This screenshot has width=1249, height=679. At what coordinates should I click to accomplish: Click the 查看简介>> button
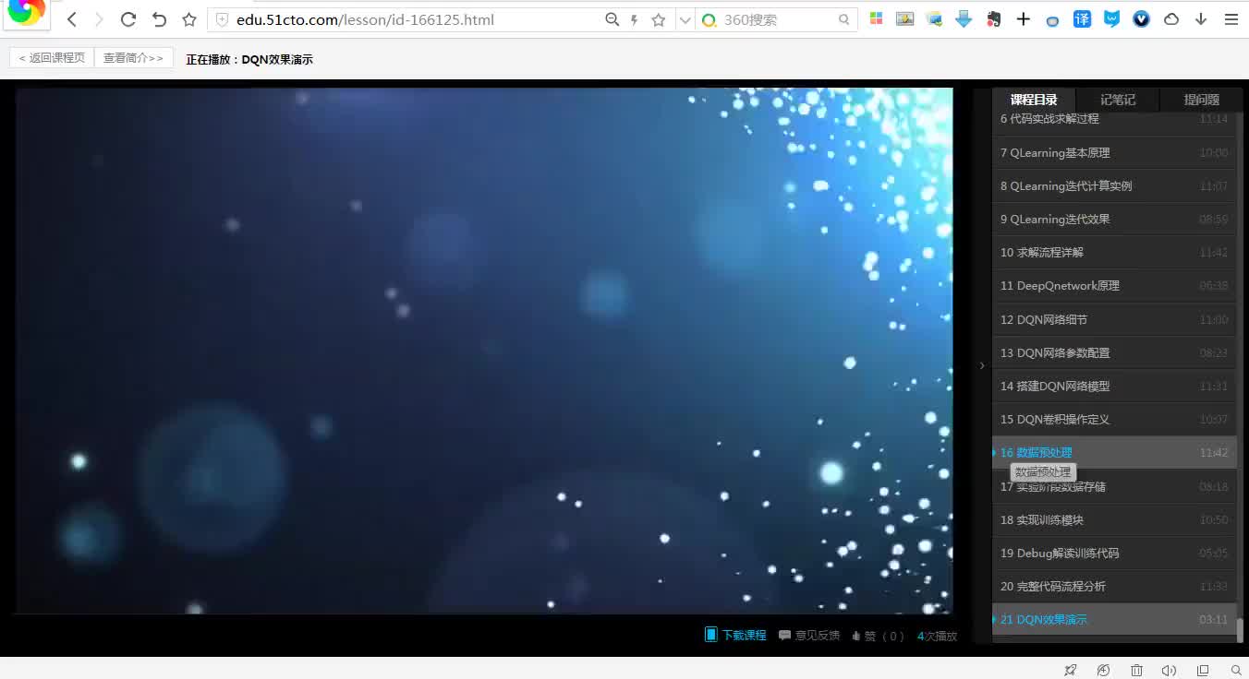pyautogui.click(x=133, y=57)
